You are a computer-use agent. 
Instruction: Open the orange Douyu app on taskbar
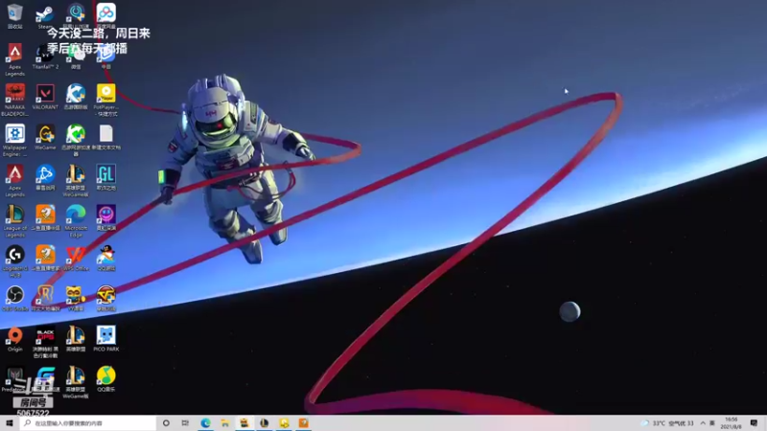pos(304,422)
